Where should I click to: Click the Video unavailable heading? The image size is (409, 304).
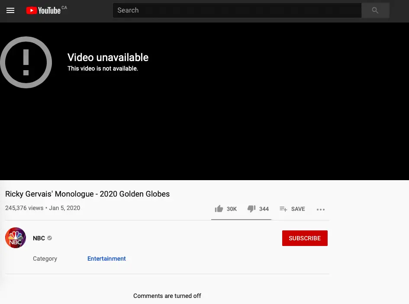click(108, 58)
